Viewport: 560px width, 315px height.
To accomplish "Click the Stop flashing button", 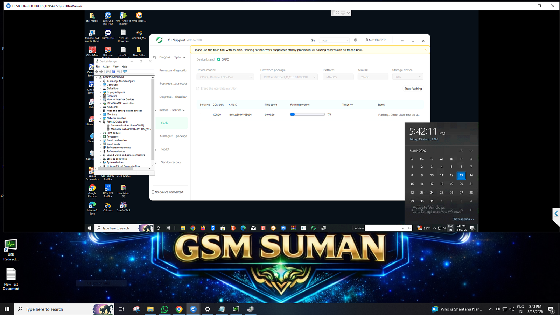I will coord(413,89).
